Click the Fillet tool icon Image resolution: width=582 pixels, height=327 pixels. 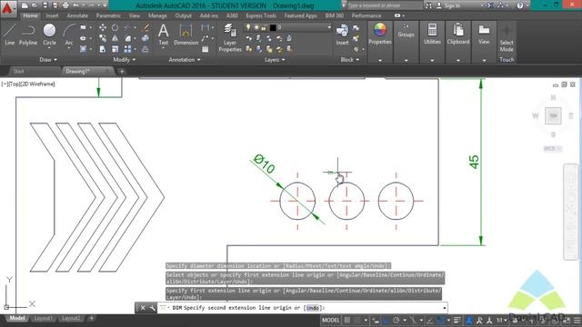tap(127, 38)
